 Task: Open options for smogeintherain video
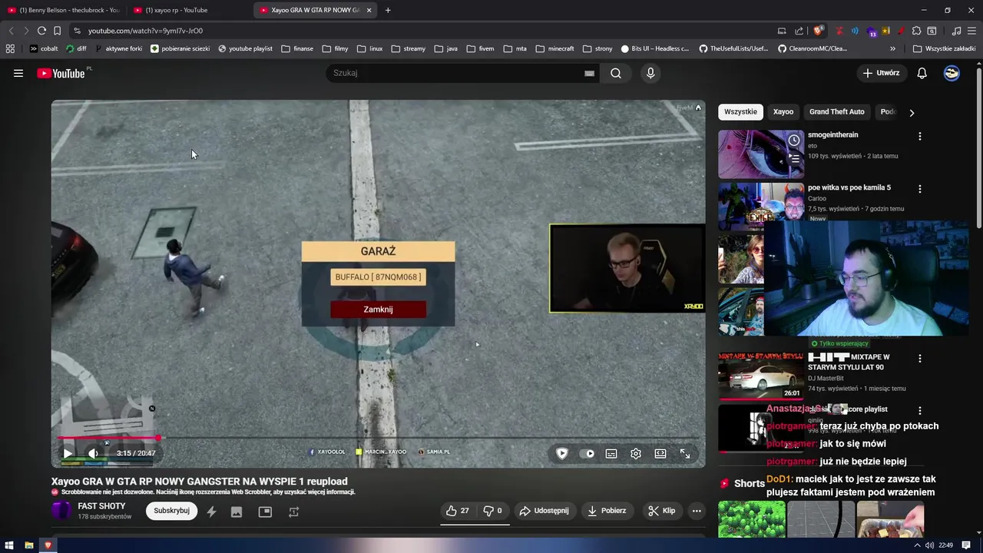point(920,136)
